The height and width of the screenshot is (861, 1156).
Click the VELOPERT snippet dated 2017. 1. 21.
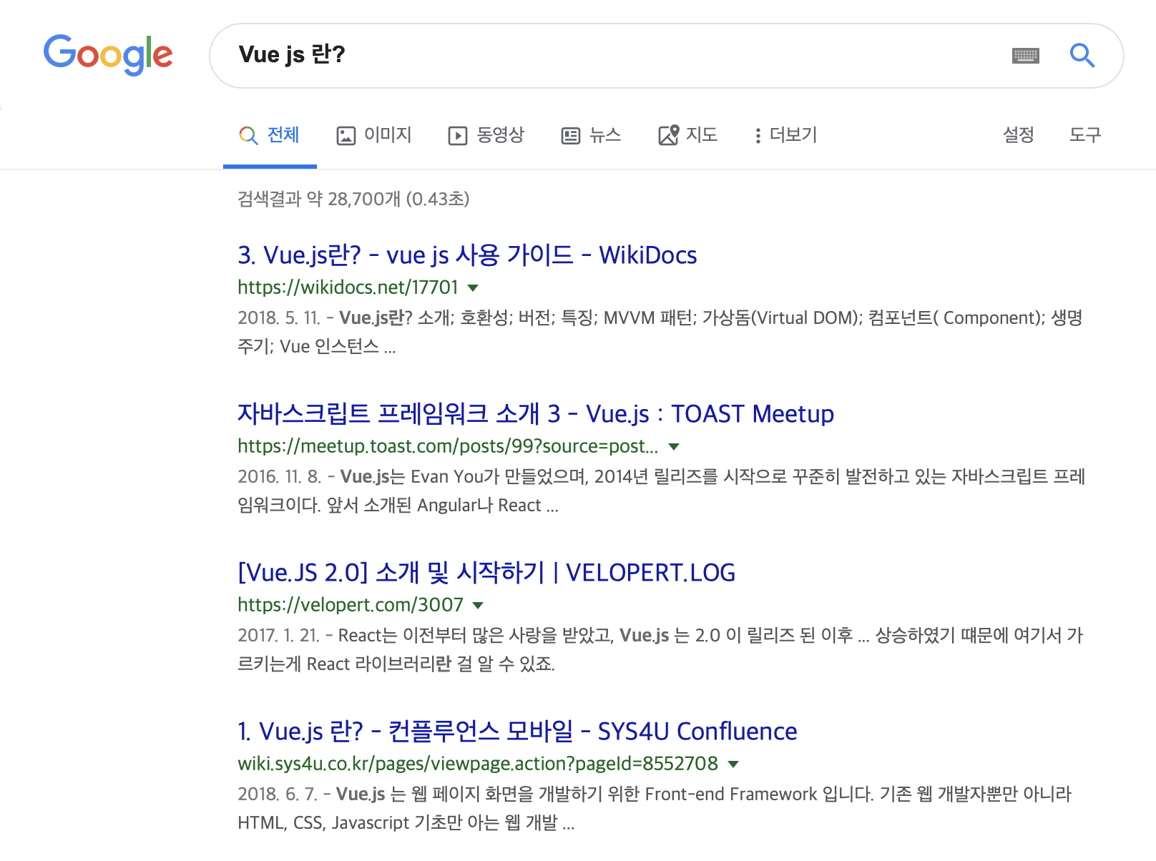coord(660,650)
